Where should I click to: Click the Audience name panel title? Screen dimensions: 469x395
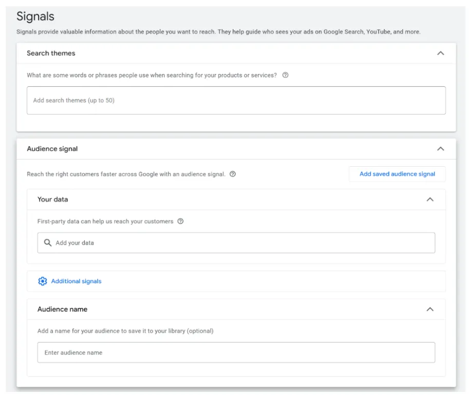(x=63, y=309)
